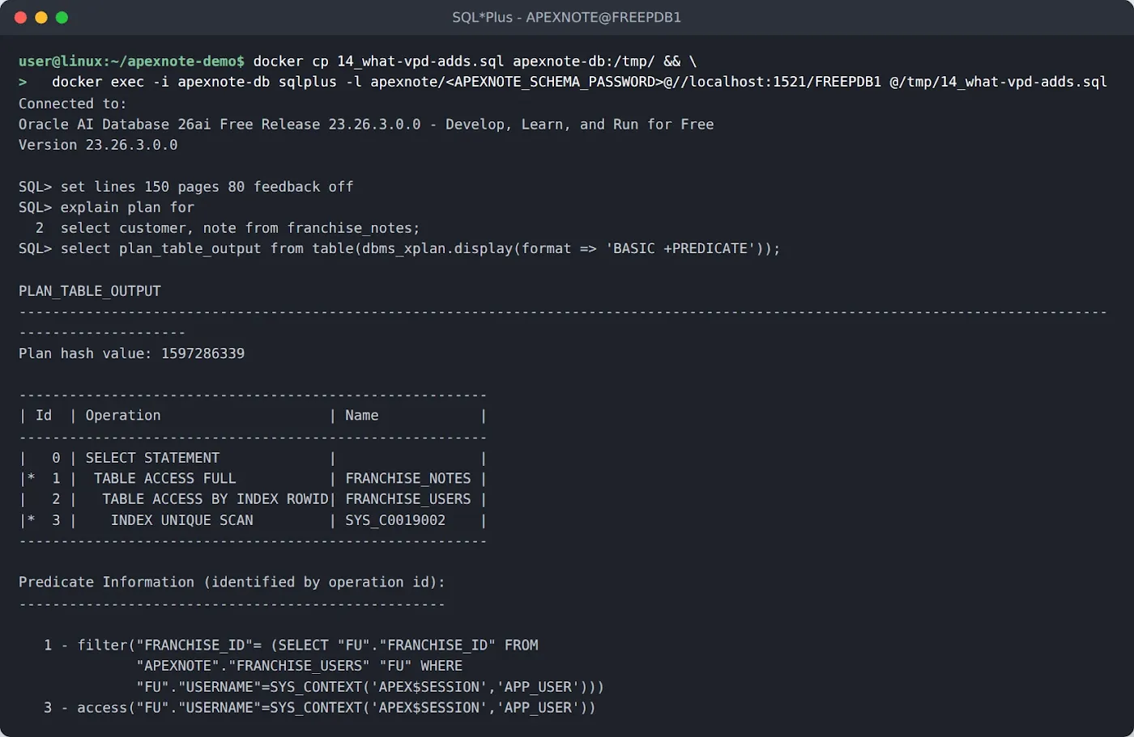Minimize the terminal with the yellow button

click(41, 17)
